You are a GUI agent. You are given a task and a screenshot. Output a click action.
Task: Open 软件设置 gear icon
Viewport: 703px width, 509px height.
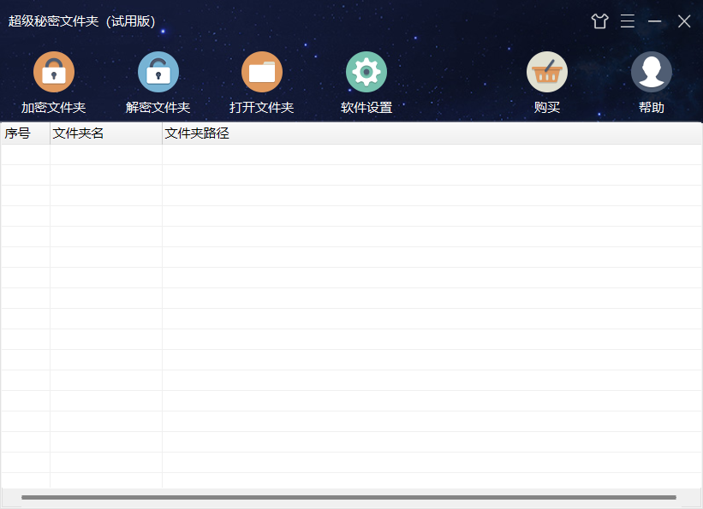tap(366, 72)
